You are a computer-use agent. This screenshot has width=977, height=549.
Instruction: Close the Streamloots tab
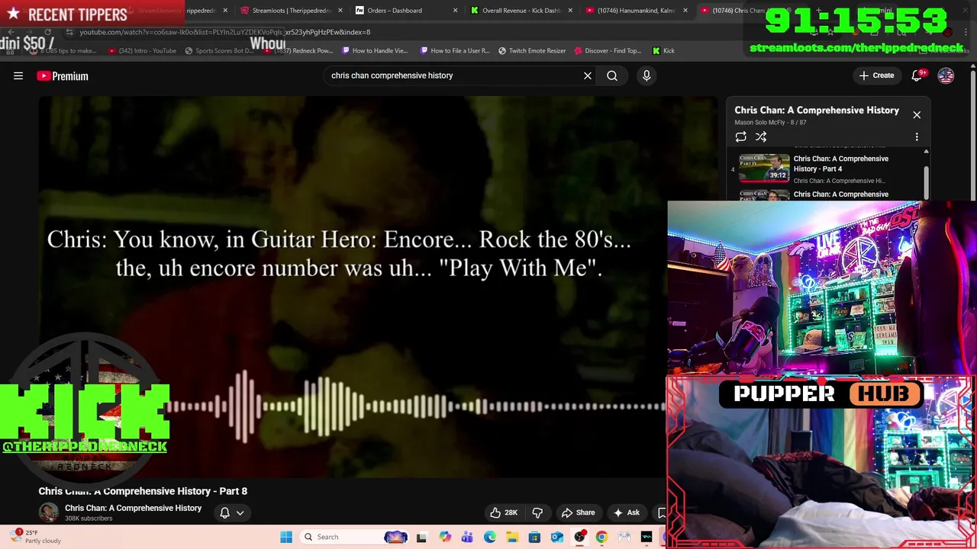click(340, 11)
